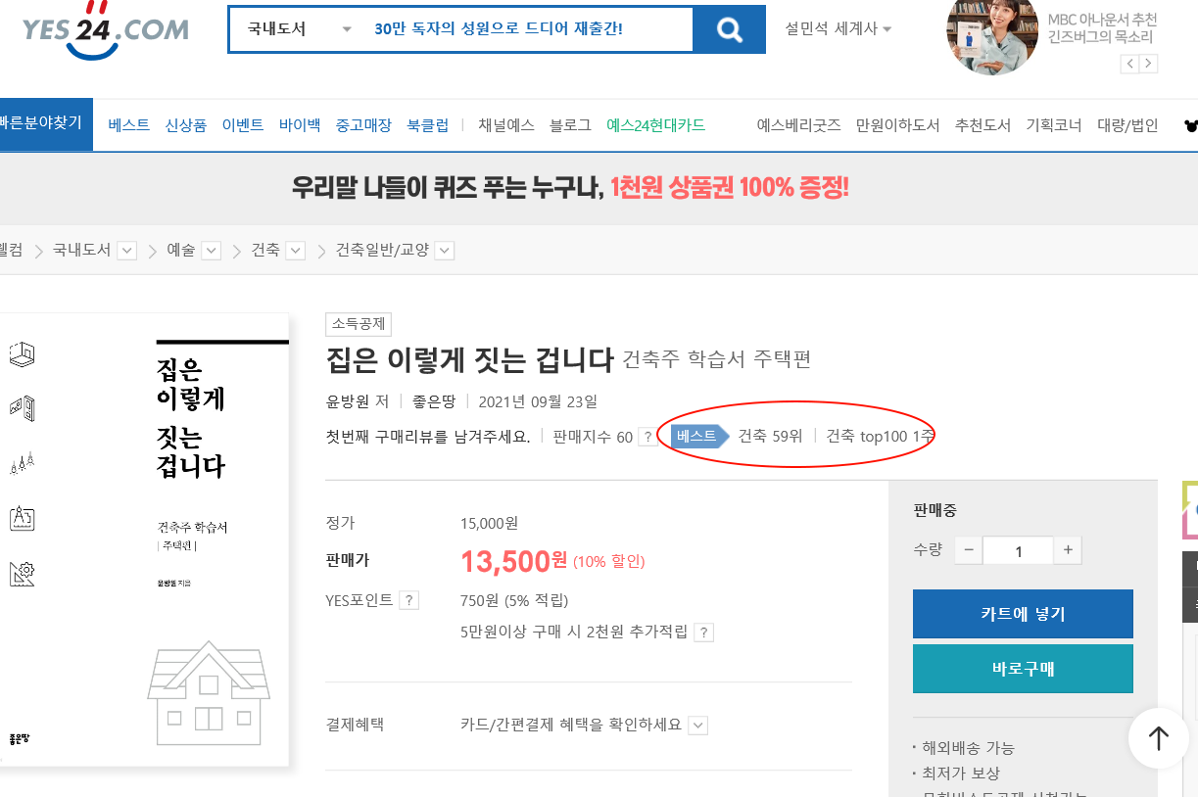Viewport: 1198px width, 797px height.
Task: Click publisher link 좋은땅
Action: (x=434, y=401)
